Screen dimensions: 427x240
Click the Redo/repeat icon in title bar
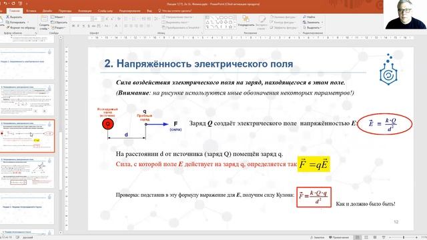click(x=13, y=3)
